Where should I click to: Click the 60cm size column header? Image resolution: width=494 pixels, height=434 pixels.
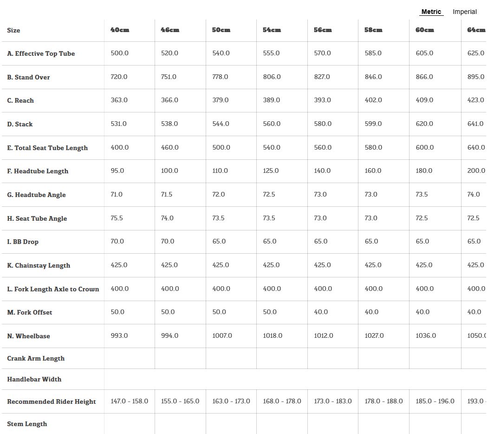point(424,30)
